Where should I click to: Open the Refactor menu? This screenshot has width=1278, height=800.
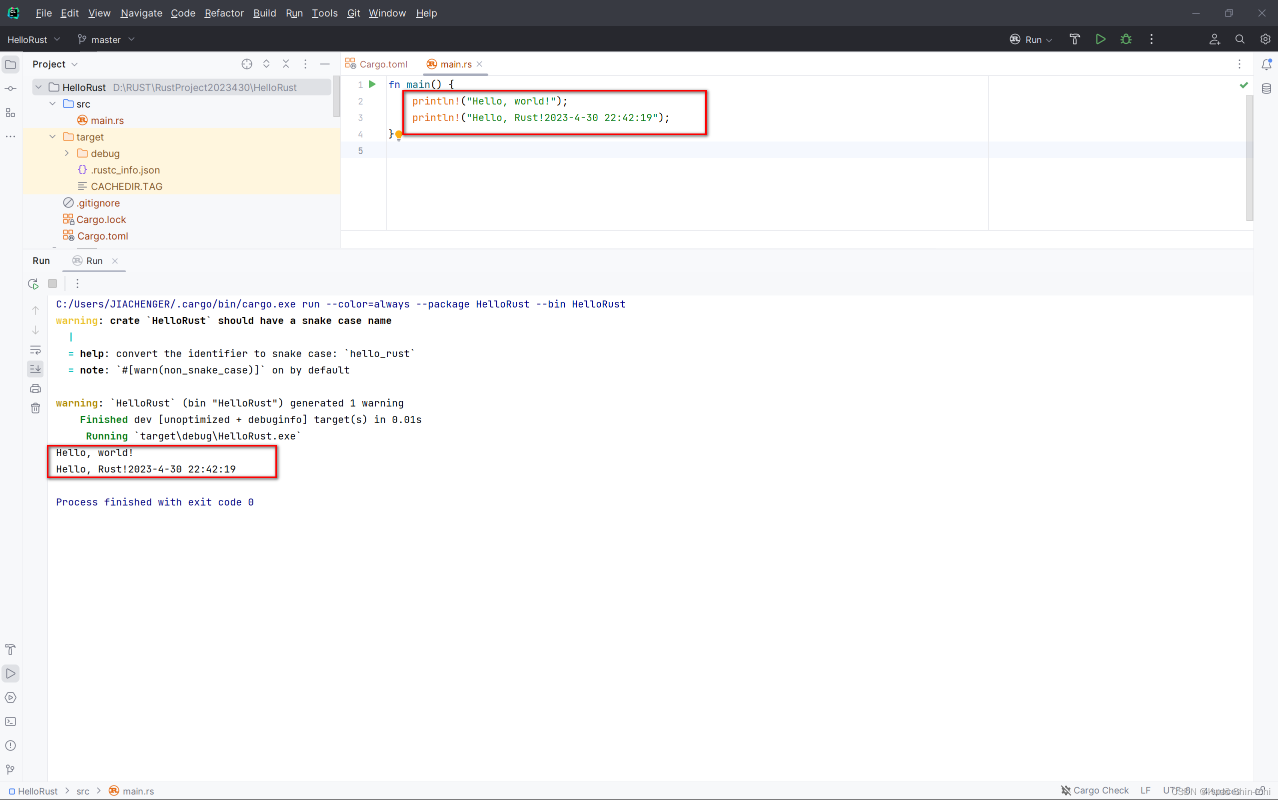point(224,13)
